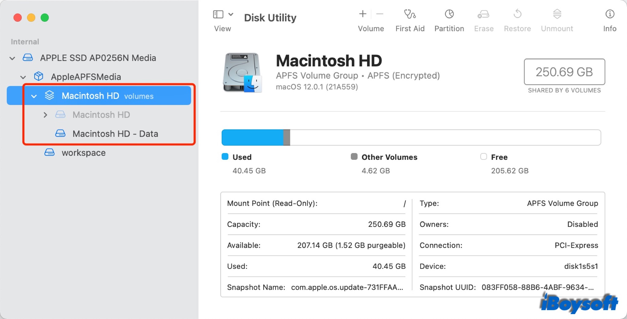Image resolution: width=627 pixels, height=319 pixels.
Task: Collapse the AppleAPFSMedia container
Action: [23, 77]
